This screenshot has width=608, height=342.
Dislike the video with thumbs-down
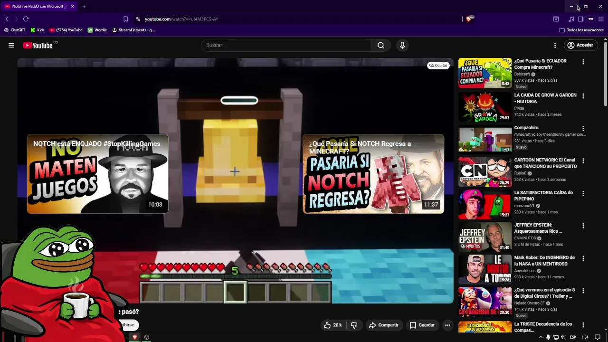[x=354, y=325]
